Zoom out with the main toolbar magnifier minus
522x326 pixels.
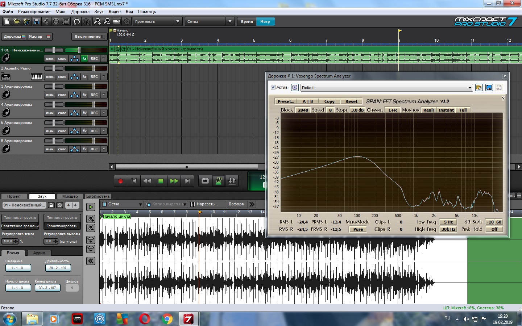107,22
